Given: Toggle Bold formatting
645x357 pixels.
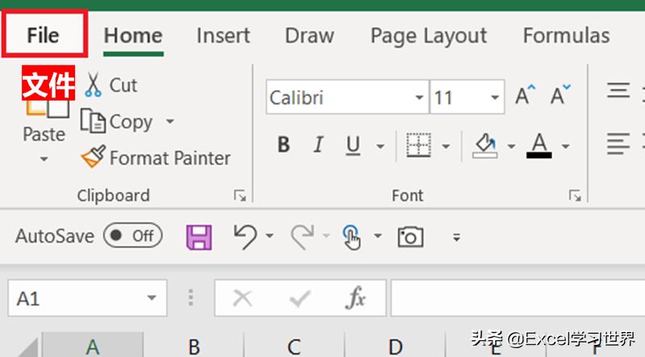Looking at the screenshot, I should (x=284, y=146).
